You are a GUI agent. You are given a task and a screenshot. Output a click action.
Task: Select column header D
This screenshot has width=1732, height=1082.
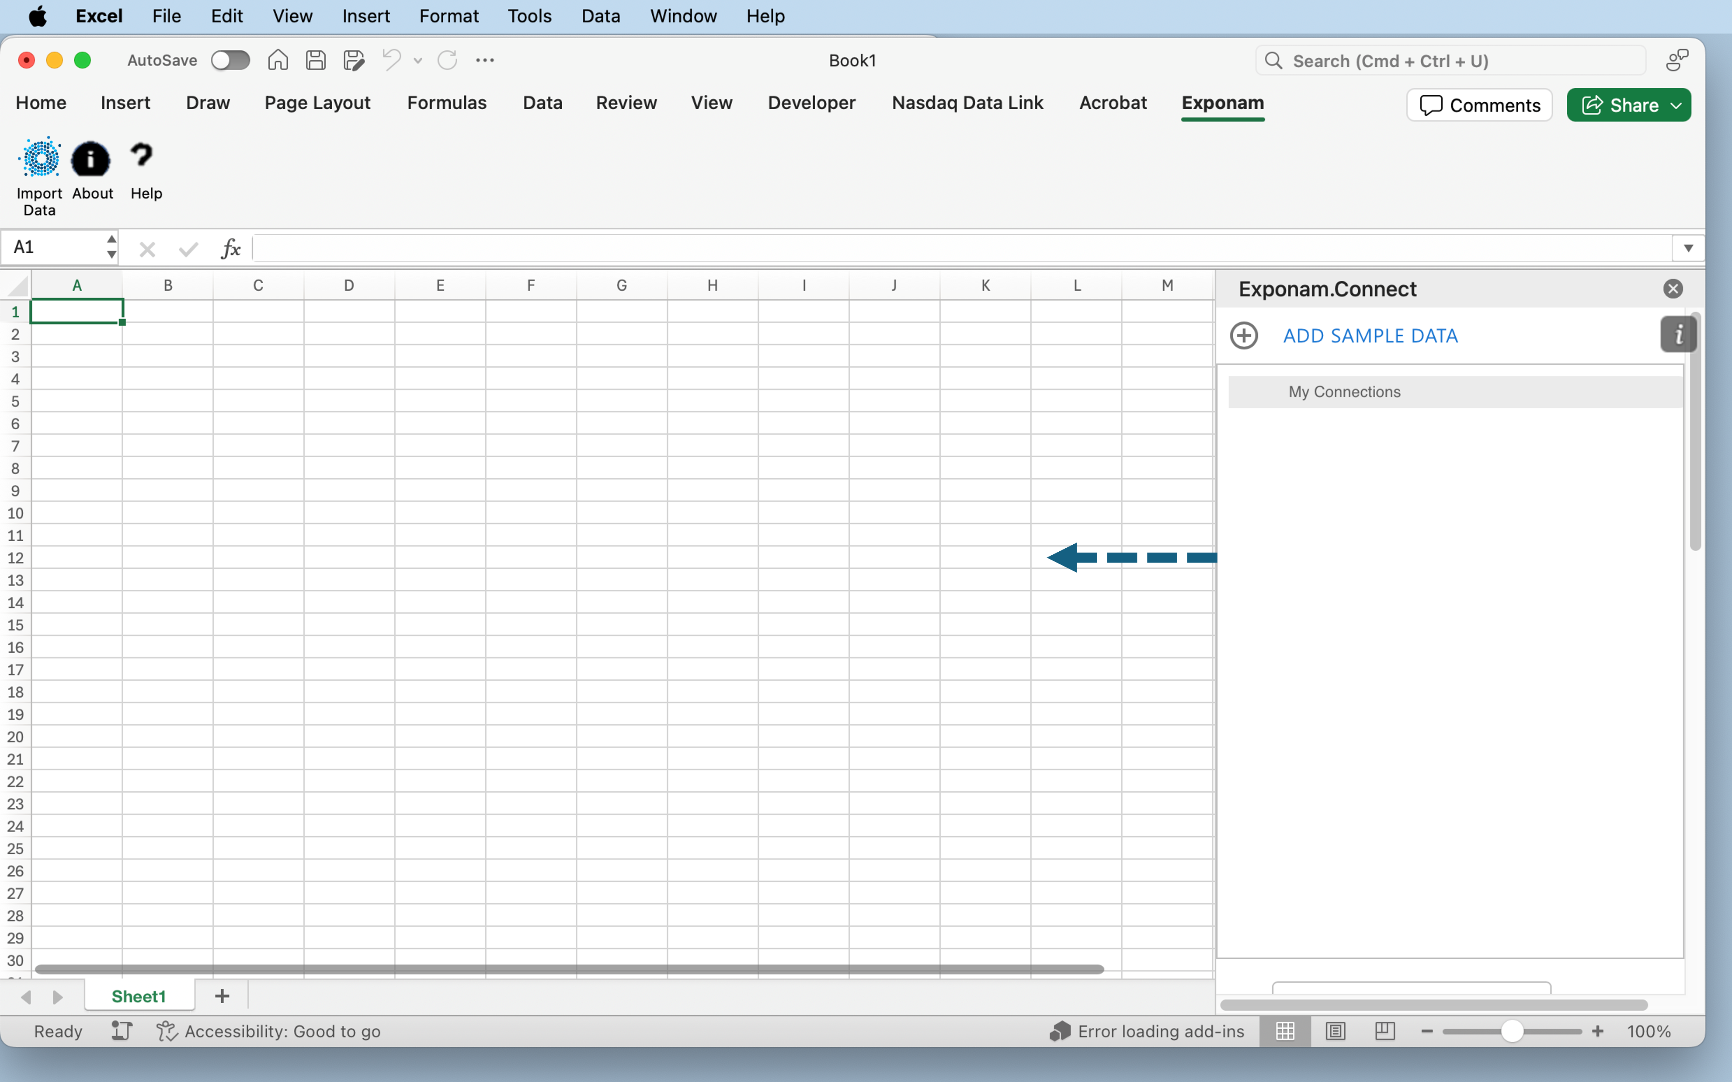coord(349,285)
